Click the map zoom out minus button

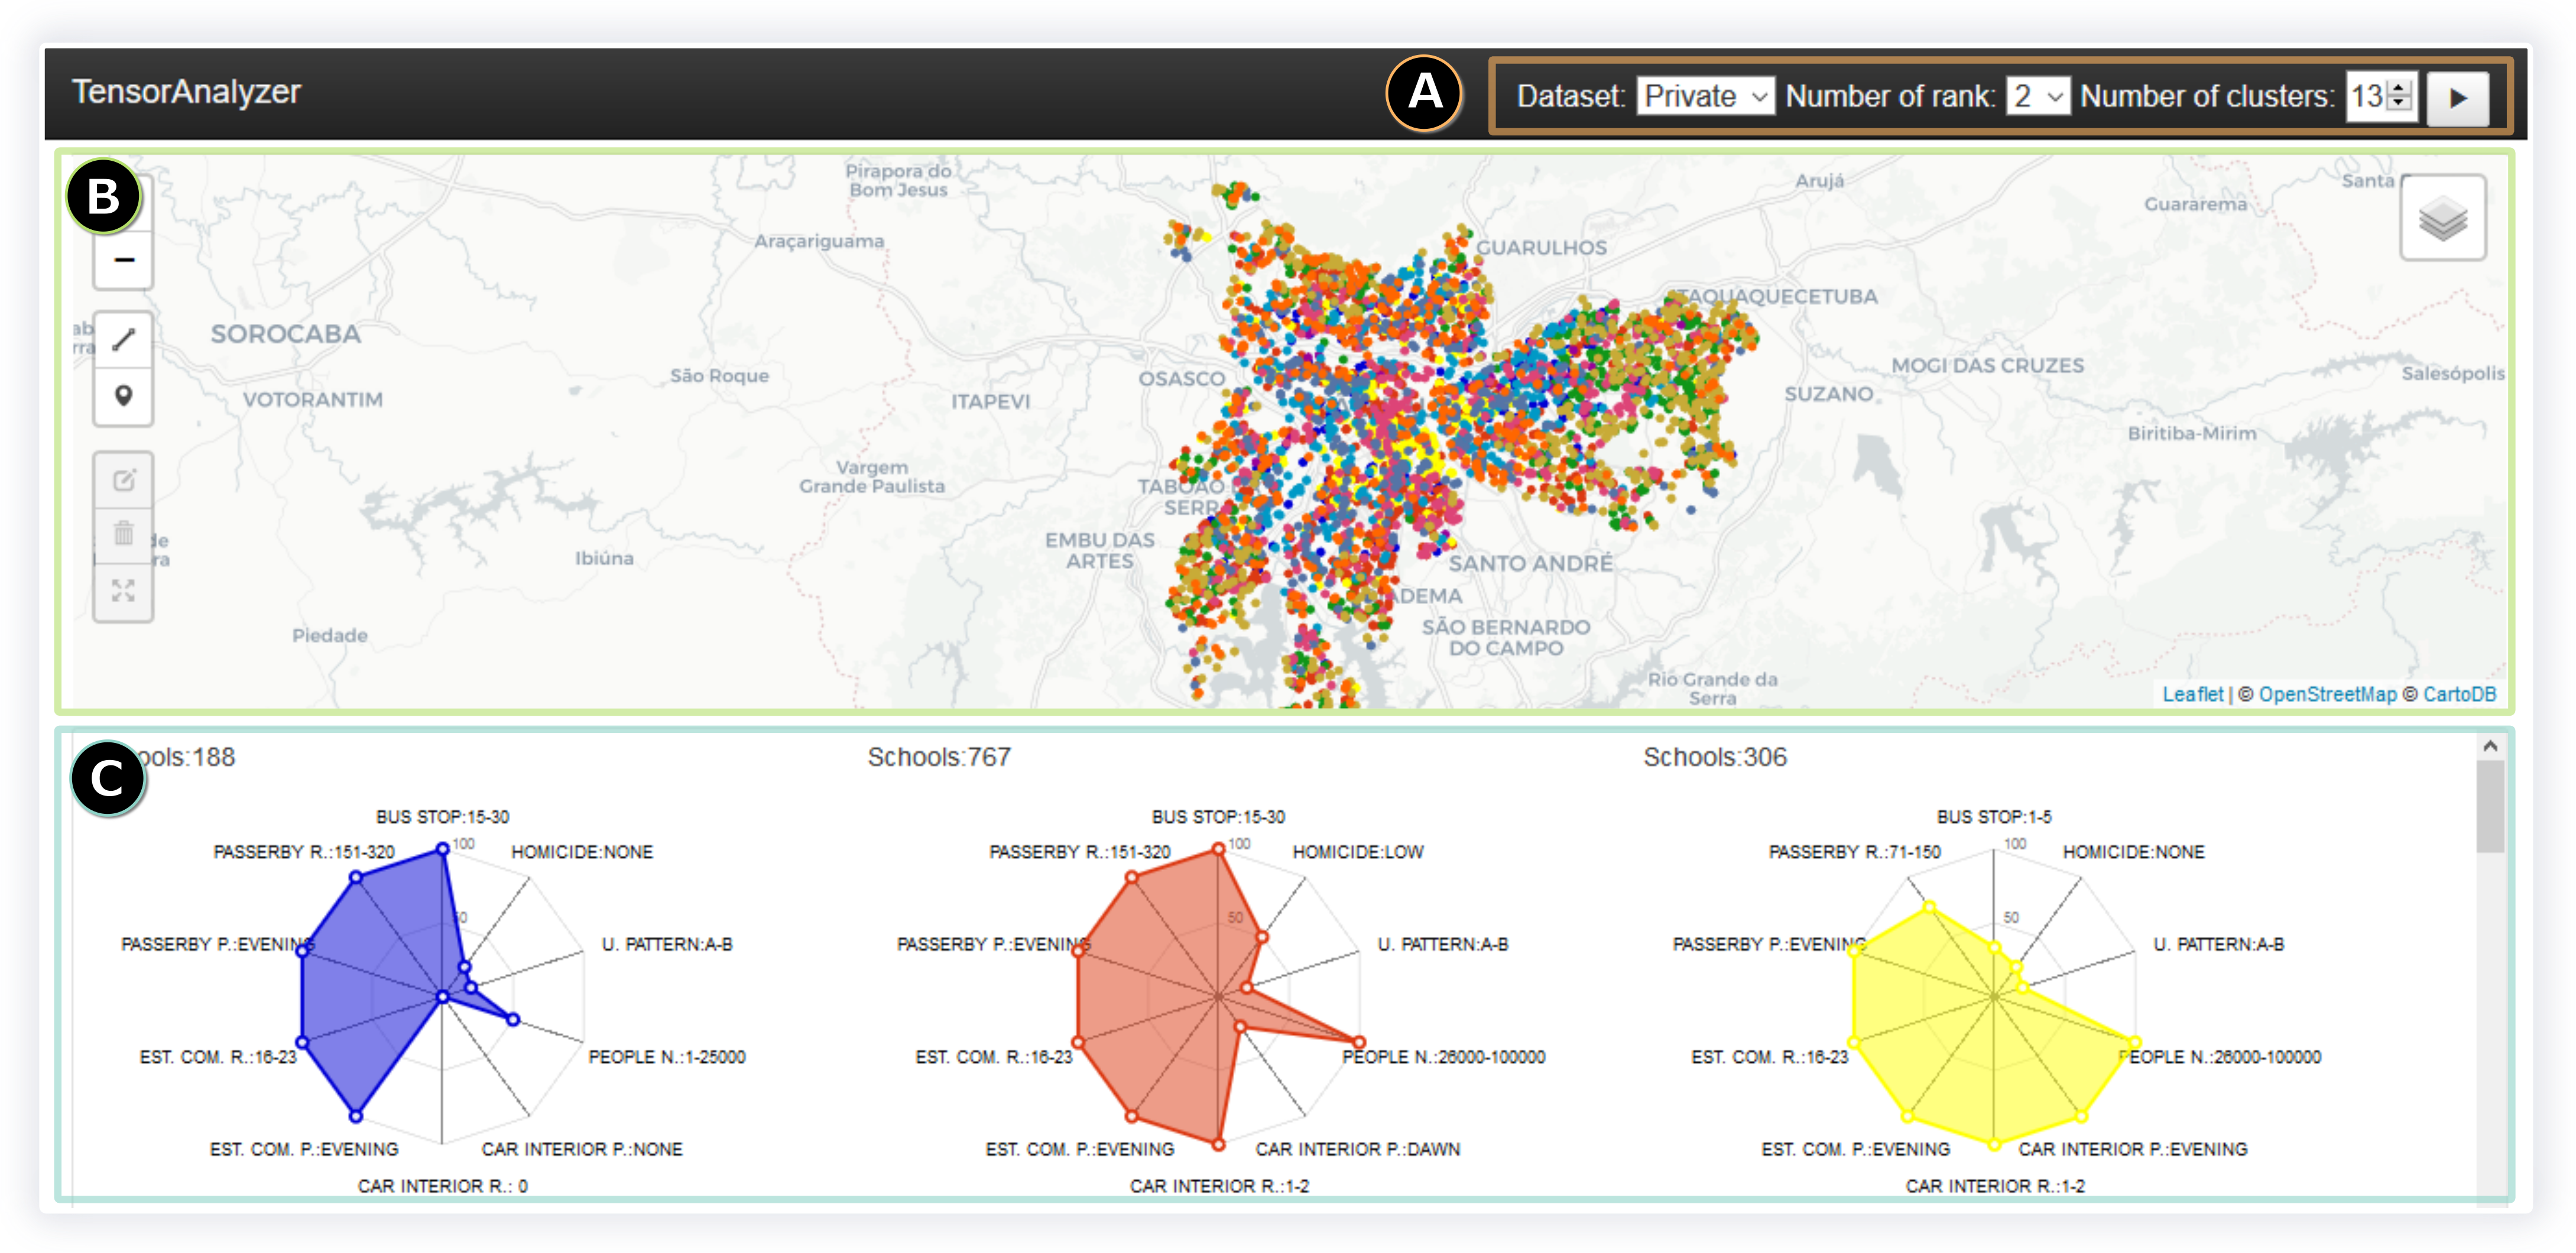coord(124,261)
